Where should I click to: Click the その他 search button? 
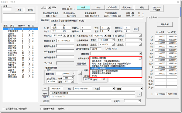pos(30,10)
